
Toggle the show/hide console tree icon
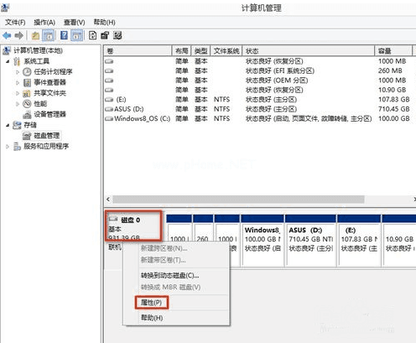point(49,35)
